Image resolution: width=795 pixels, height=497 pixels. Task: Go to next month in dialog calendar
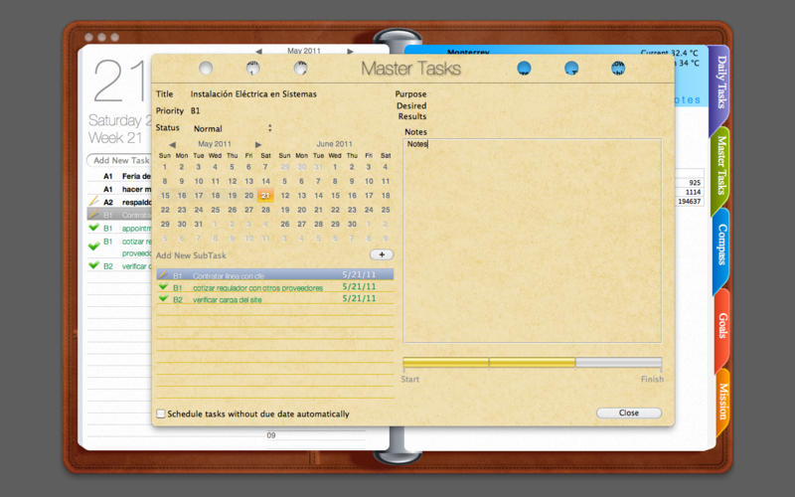pyautogui.click(x=258, y=145)
